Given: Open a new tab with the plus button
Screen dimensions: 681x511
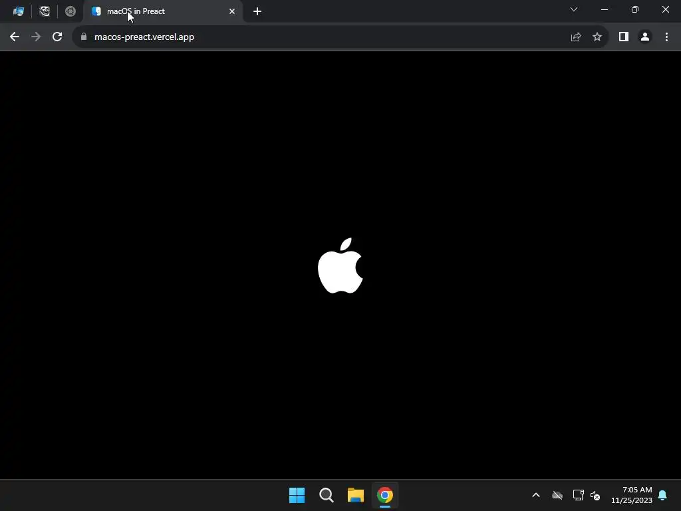Looking at the screenshot, I should coord(257,11).
